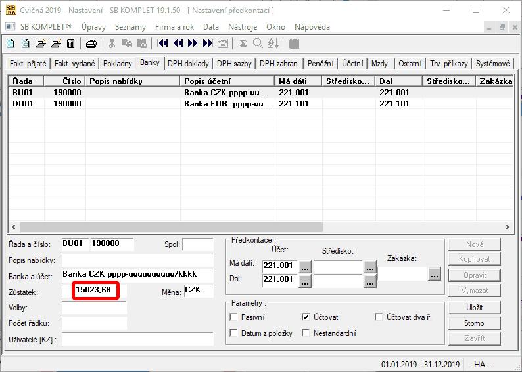Viewport: 522px width, 372px height.
Task: Click the first open folder icon
Action: coord(40,43)
